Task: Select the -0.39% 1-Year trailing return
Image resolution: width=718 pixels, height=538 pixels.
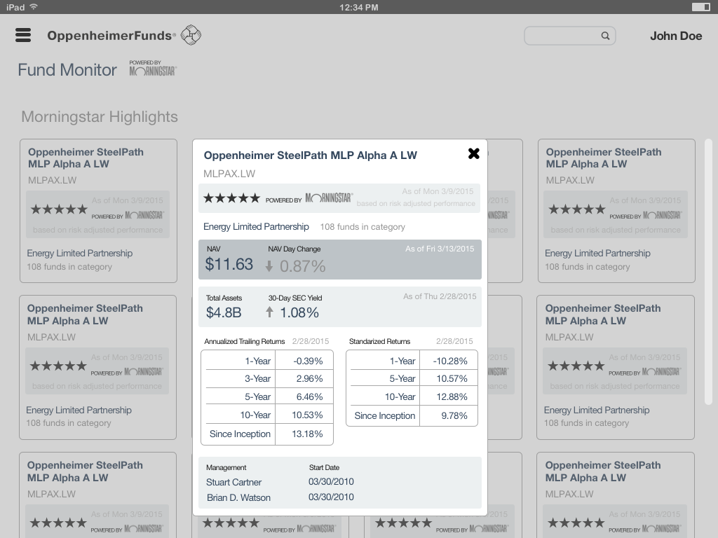Action: pos(308,361)
